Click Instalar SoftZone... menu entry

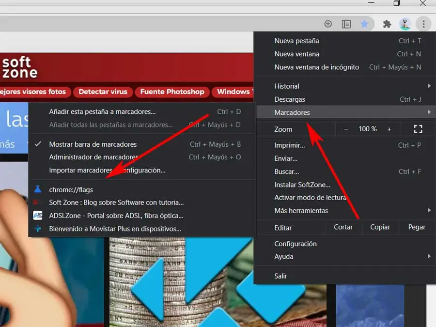[345, 185]
